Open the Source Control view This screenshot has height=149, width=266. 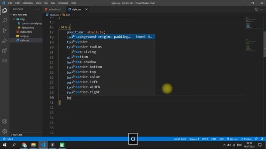pyautogui.click(x=5, y=30)
